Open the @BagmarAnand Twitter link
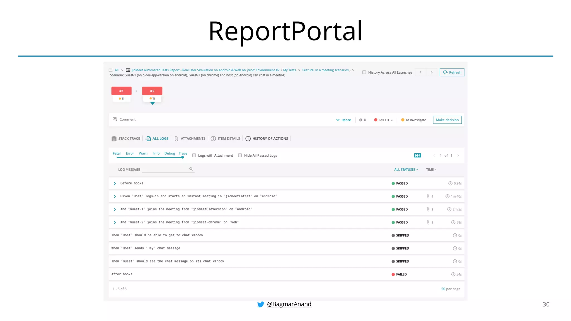 (289, 304)
